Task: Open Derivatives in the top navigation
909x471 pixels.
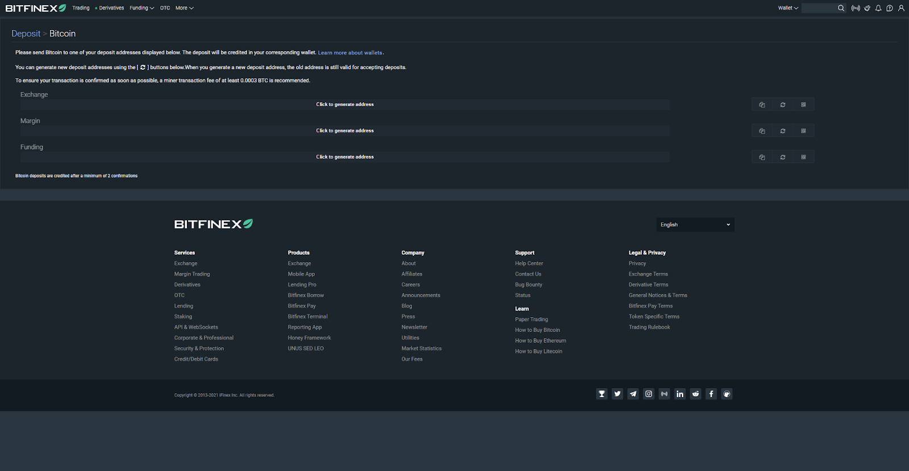Action: [111, 8]
